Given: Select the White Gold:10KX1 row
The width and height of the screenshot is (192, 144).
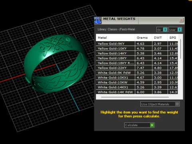Looking at the screenshot, I should point(137,78).
